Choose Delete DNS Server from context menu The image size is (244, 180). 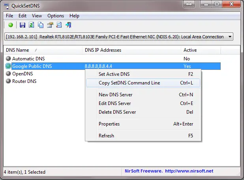point(143,112)
